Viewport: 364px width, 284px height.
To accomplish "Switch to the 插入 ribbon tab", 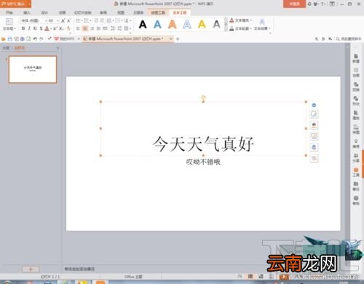I will point(27,12).
